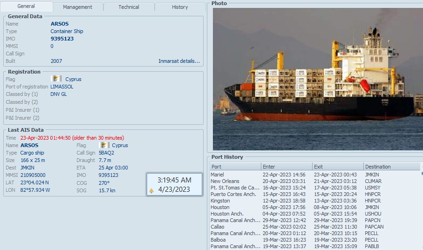The width and height of the screenshot is (423, 250).
Task: Open Inmarsat details link
Action: (179, 61)
